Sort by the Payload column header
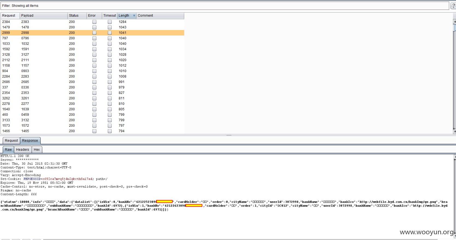 tap(44, 16)
